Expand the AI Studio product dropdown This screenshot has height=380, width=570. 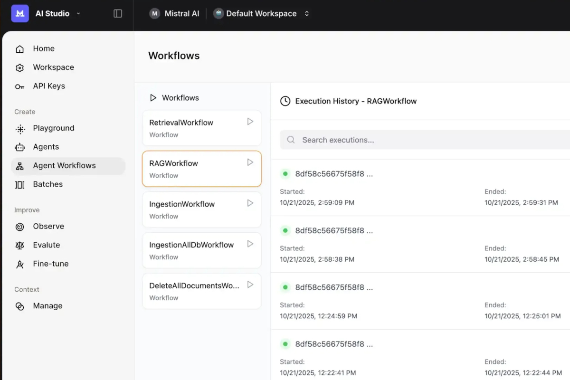(78, 14)
